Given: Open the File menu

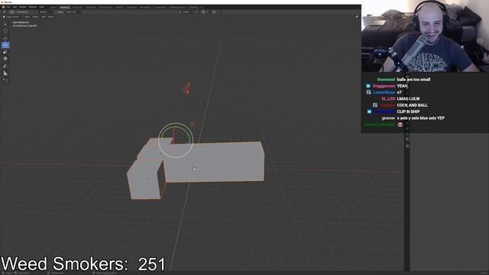Looking at the screenshot, I should point(8,7).
